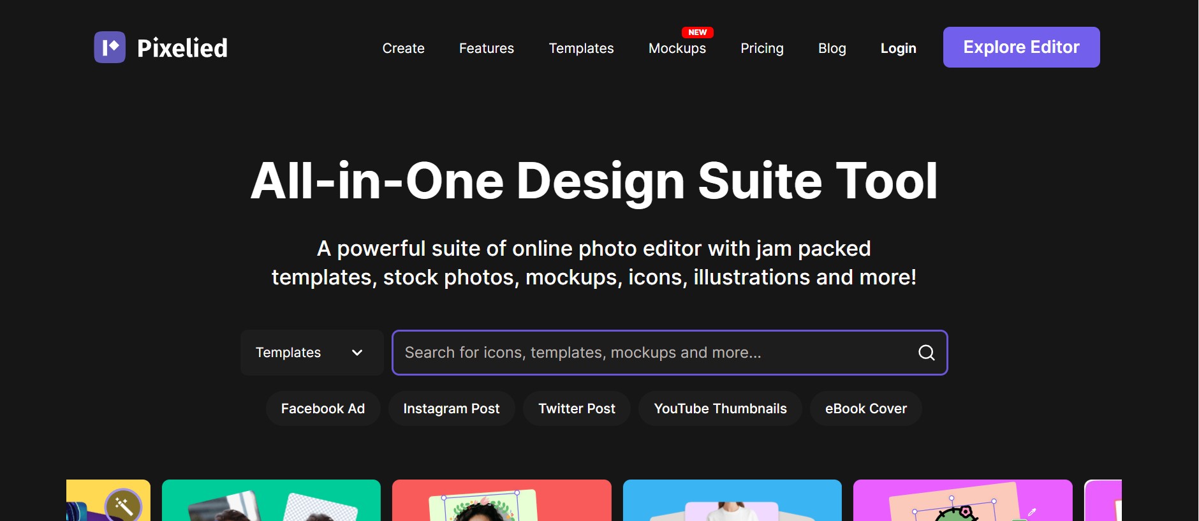This screenshot has height=521, width=1199.
Task: Select the Twitter Post tag
Action: point(577,409)
